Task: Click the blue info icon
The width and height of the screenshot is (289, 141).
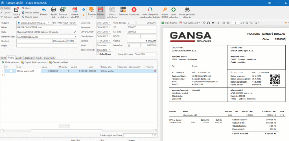Action: (x=84, y=9)
